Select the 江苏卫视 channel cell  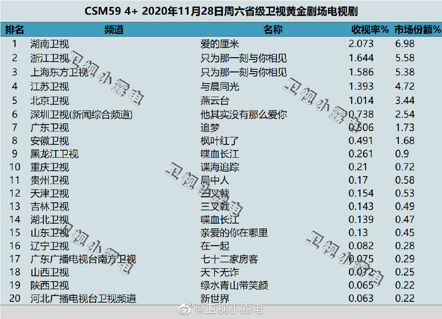point(50,87)
